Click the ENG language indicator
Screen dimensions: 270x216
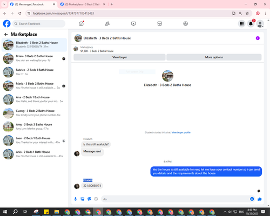(x=241, y=212)
